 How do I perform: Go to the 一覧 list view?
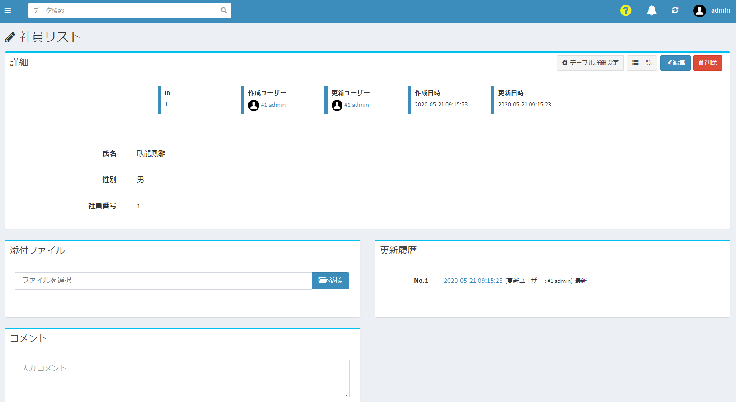[x=642, y=63]
